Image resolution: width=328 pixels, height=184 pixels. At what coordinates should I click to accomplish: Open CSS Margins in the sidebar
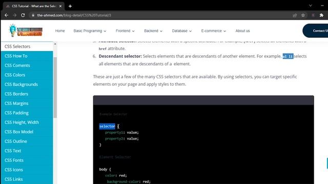[27, 103]
